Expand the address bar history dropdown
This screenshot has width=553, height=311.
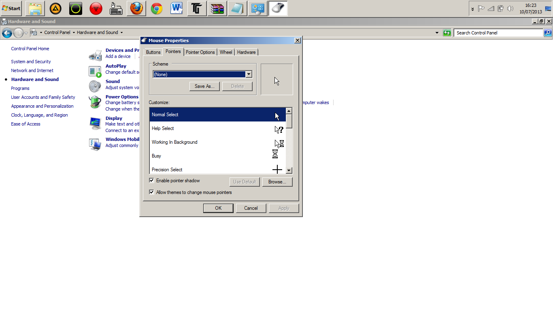pos(437,33)
